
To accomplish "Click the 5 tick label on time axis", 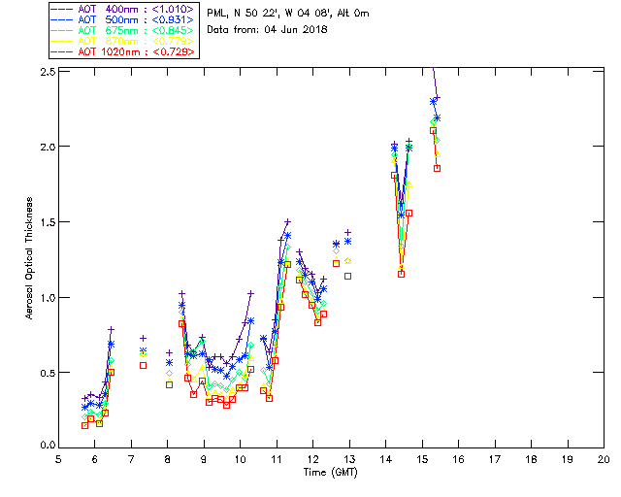I will (58, 458).
